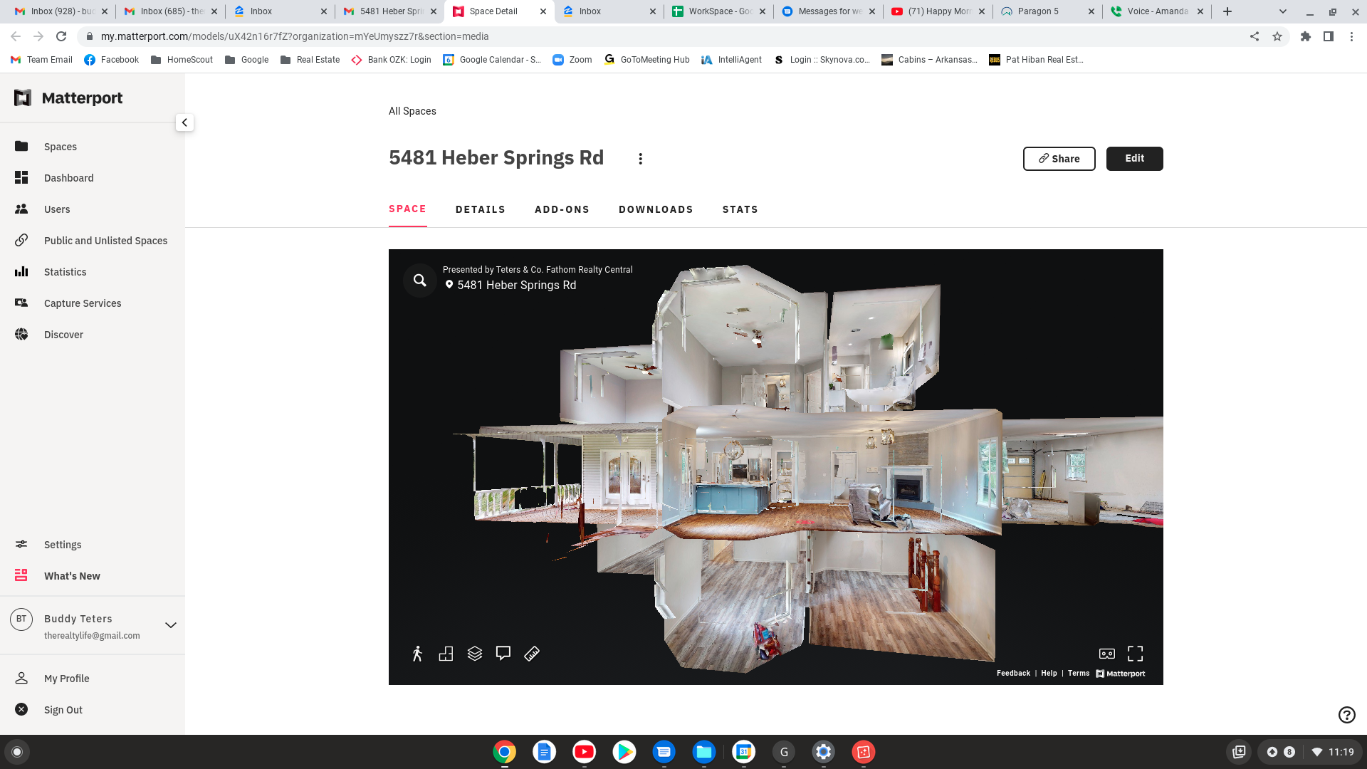Viewport: 1367px width, 769px height.
Task: Go back via All Spaces link
Action: point(412,111)
